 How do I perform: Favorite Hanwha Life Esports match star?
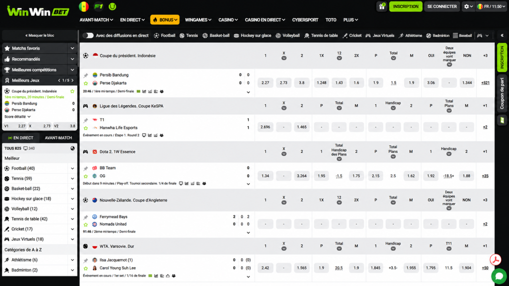pyautogui.click(x=85, y=128)
